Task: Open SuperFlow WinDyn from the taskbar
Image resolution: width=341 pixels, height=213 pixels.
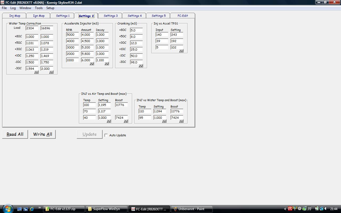Action: click(106, 209)
